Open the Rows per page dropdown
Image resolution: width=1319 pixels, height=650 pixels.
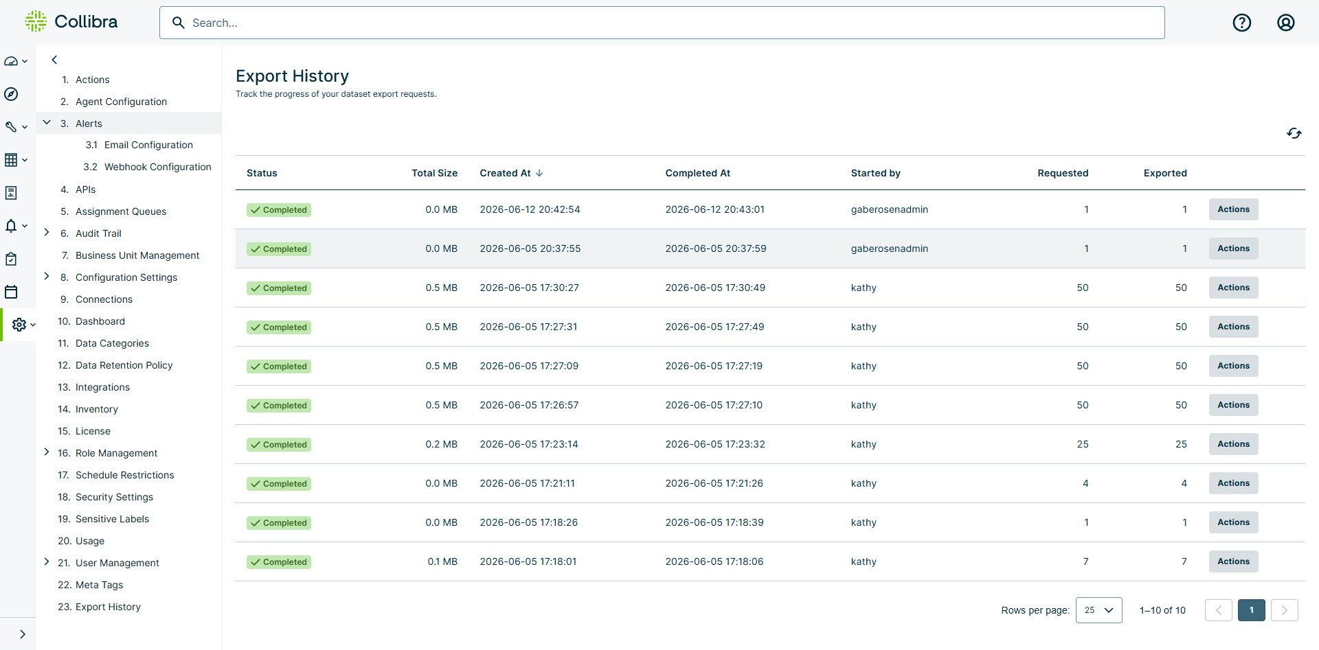coord(1098,610)
